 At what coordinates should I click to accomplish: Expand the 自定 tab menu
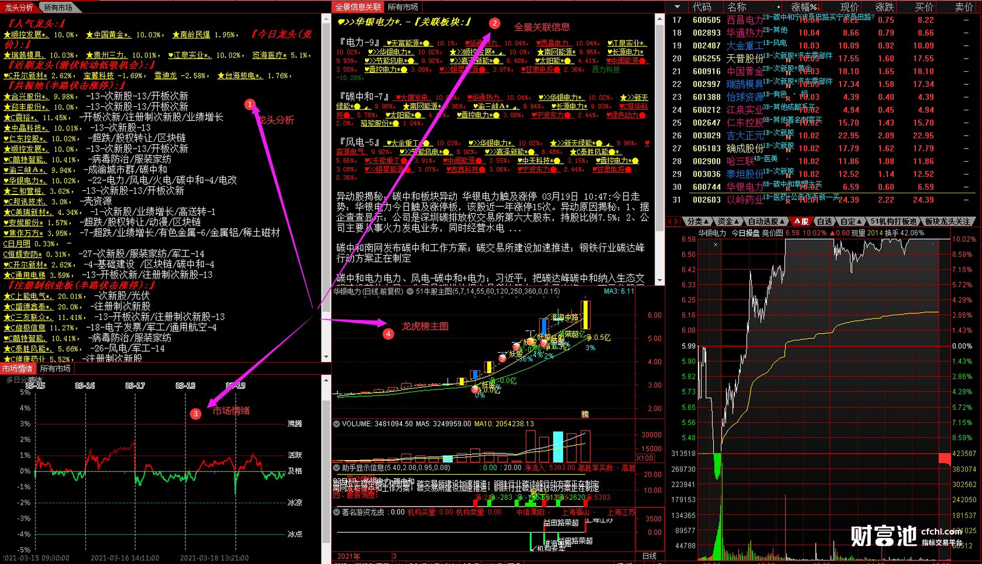click(x=851, y=222)
